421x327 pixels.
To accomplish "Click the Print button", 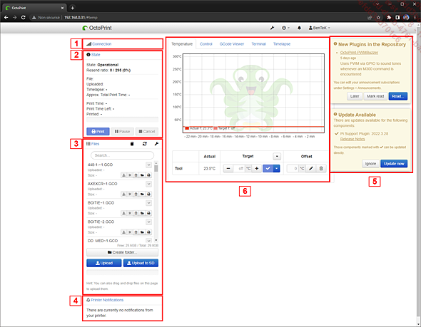I will (x=98, y=131).
